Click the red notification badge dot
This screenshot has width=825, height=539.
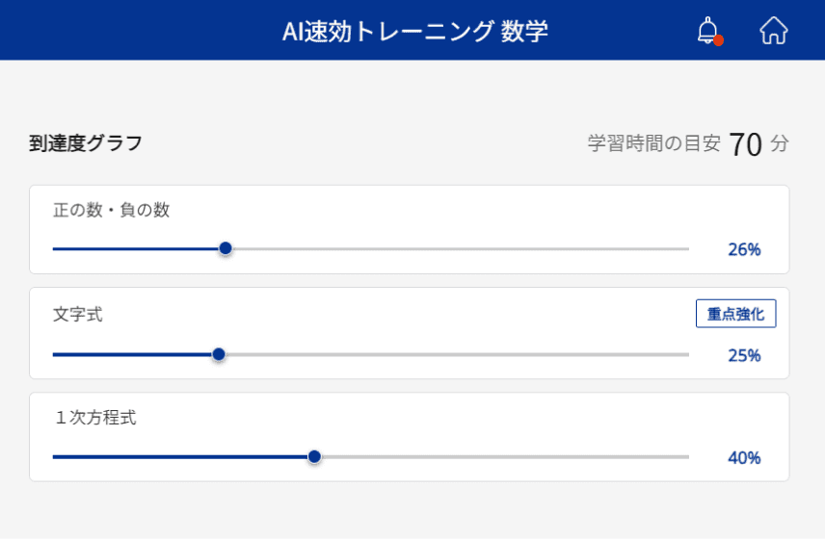click(x=718, y=40)
